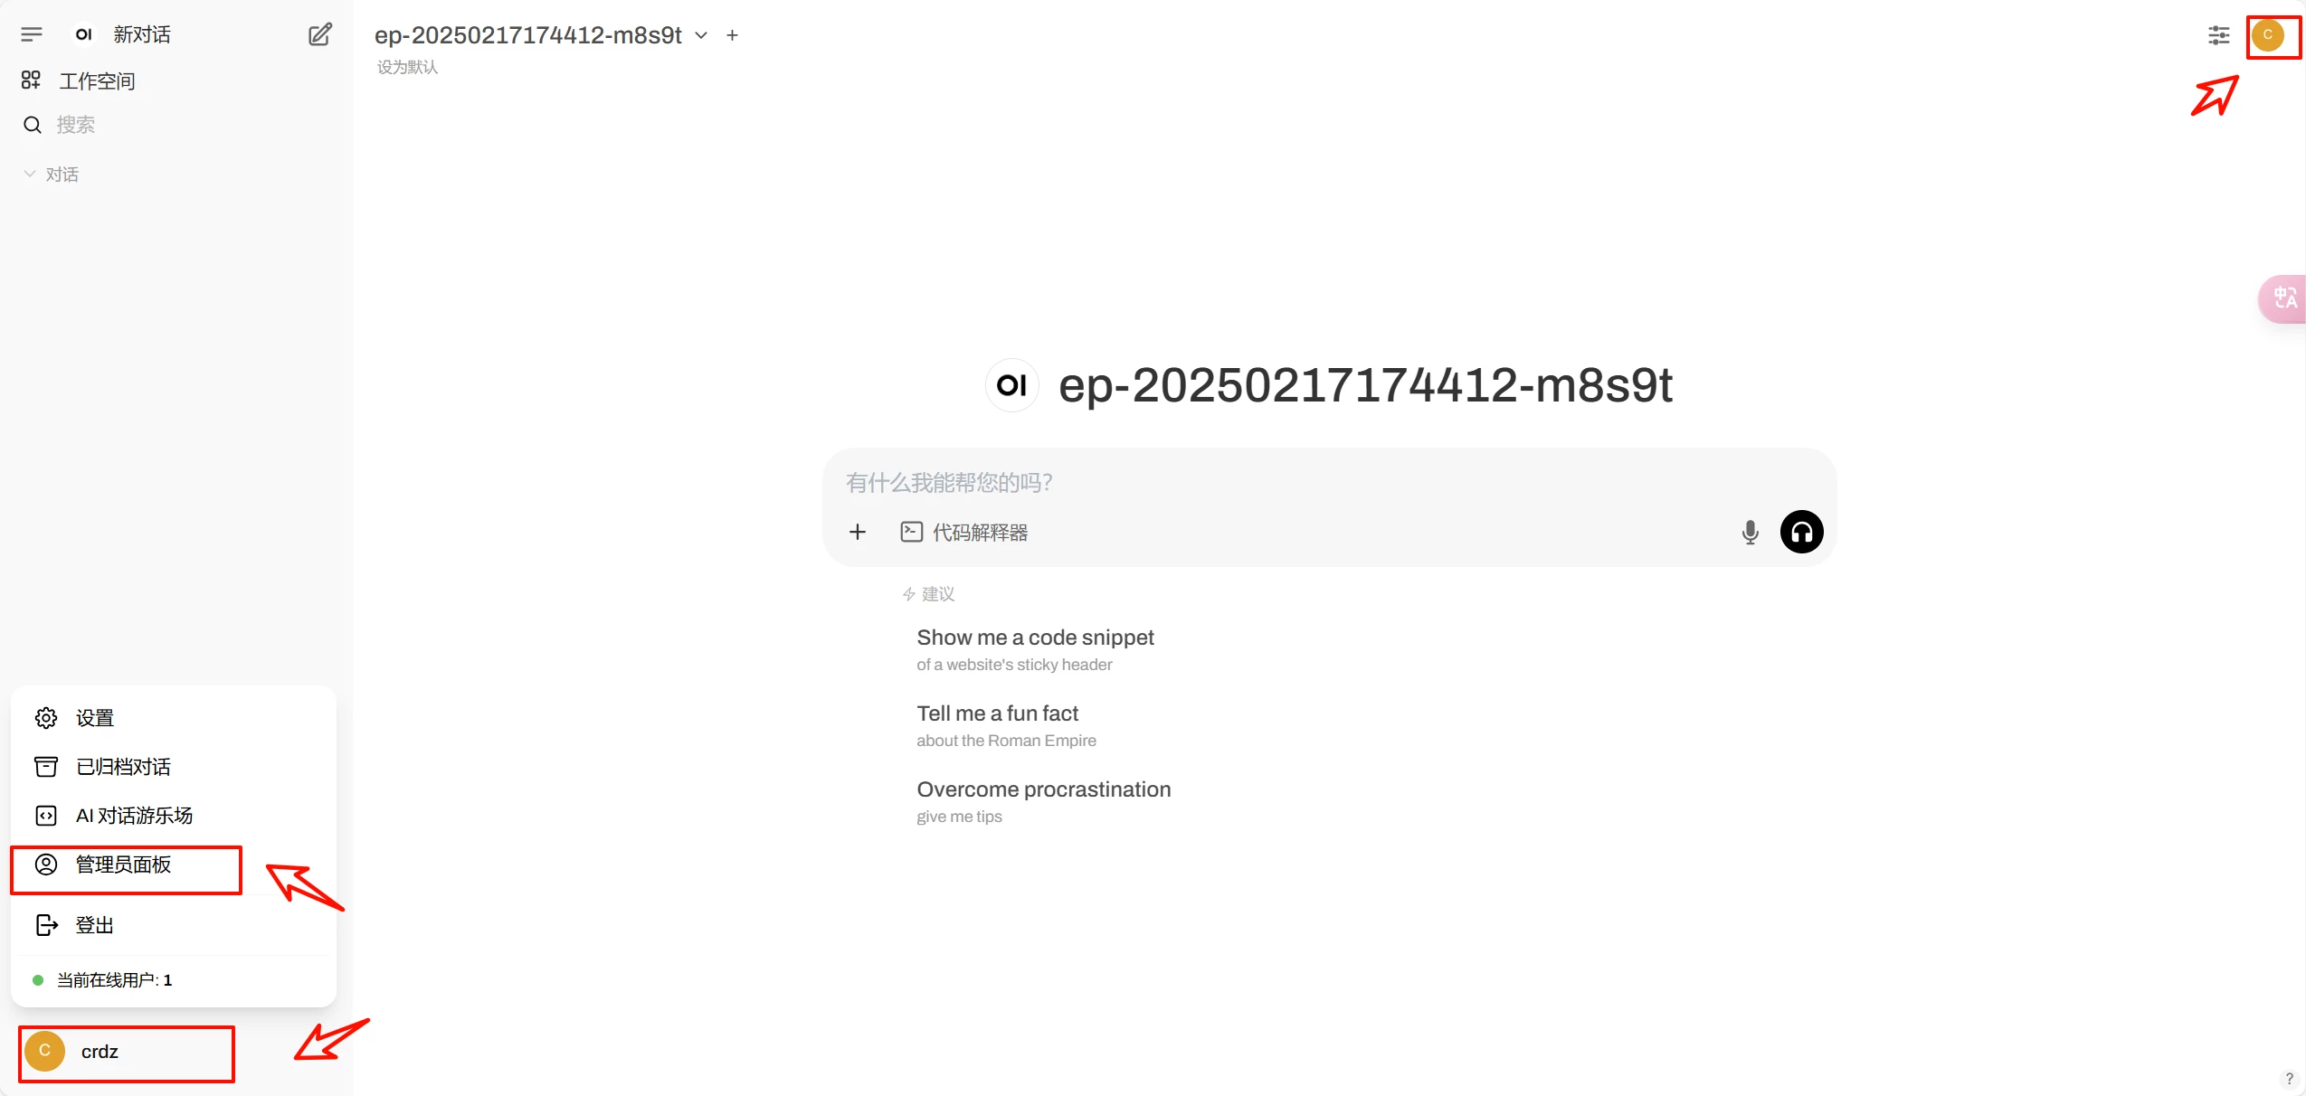Image resolution: width=2306 pixels, height=1096 pixels.
Task: Toggle the sidebar with hamburger icon
Action: (x=32, y=34)
